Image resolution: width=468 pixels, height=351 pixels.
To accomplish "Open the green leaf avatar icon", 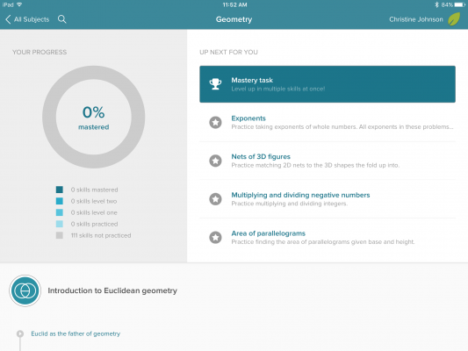I will 454,19.
